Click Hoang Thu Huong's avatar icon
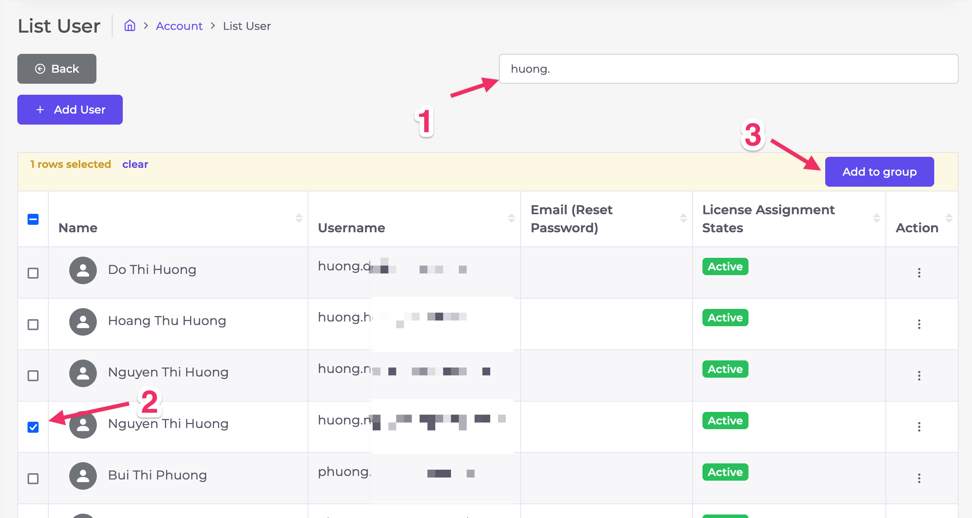The height and width of the screenshot is (518, 972). [83, 322]
